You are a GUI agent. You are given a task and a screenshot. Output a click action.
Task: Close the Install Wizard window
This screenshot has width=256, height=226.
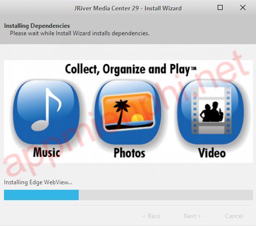[243, 7]
